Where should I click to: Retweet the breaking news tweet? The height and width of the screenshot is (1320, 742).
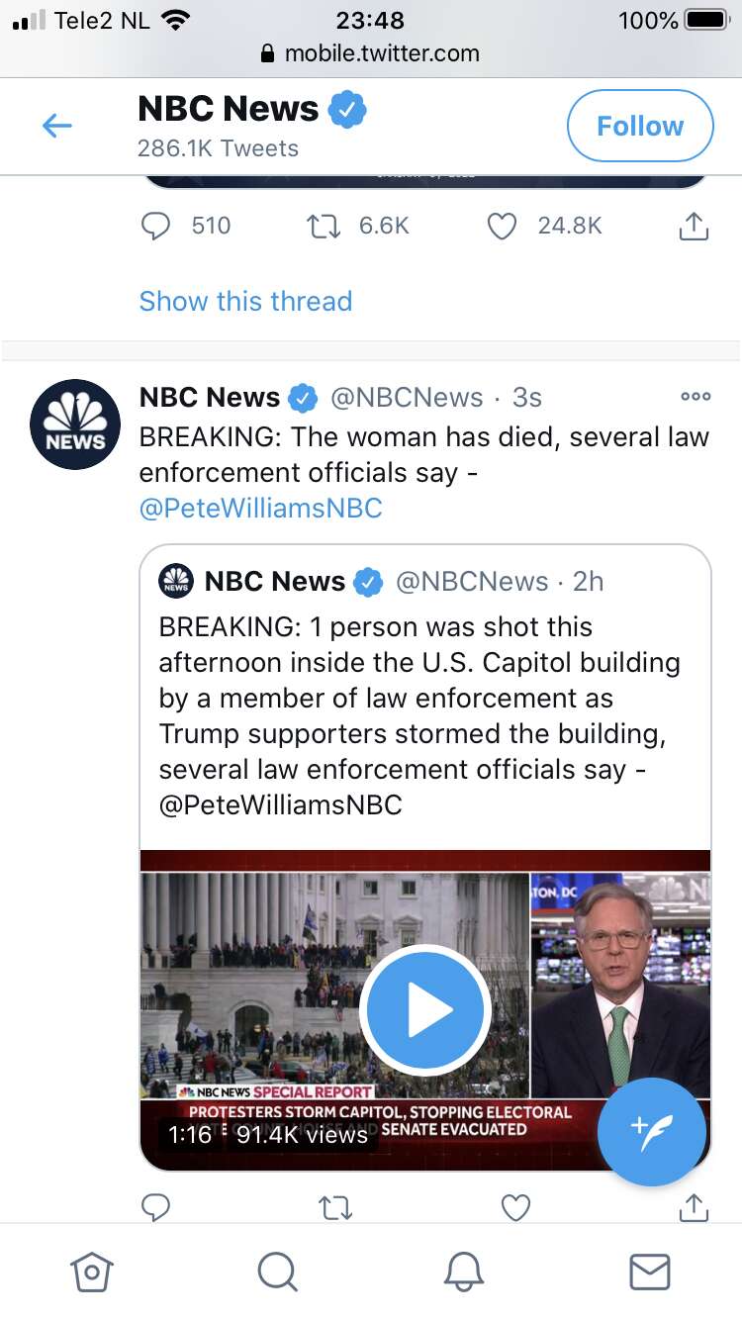pos(337,1207)
